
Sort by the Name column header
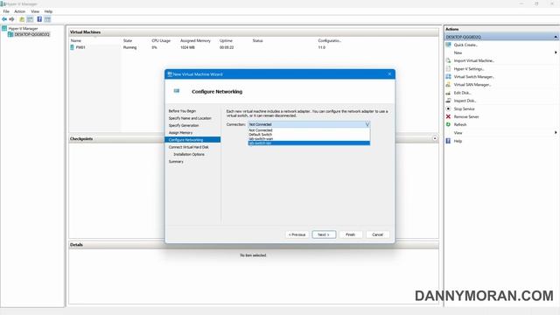[x=76, y=41]
